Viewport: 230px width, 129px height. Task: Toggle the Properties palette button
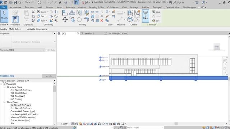click(x=15, y=19)
